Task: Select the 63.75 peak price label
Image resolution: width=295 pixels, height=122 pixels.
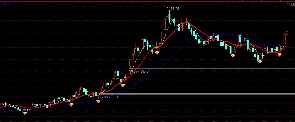Action: 175,9
